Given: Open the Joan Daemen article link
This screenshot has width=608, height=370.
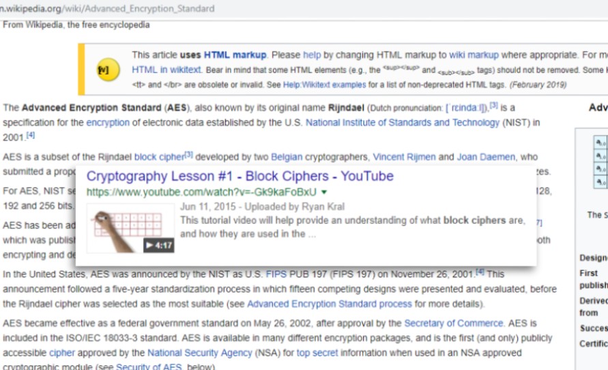Looking at the screenshot, I should 476,157.
